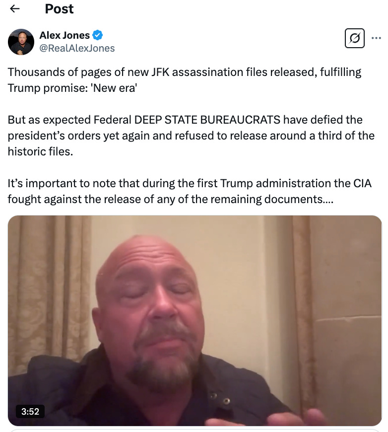Click the line about JFK assassination files
Image resolution: width=388 pixels, height=432 pixels.
click(184, 72)
